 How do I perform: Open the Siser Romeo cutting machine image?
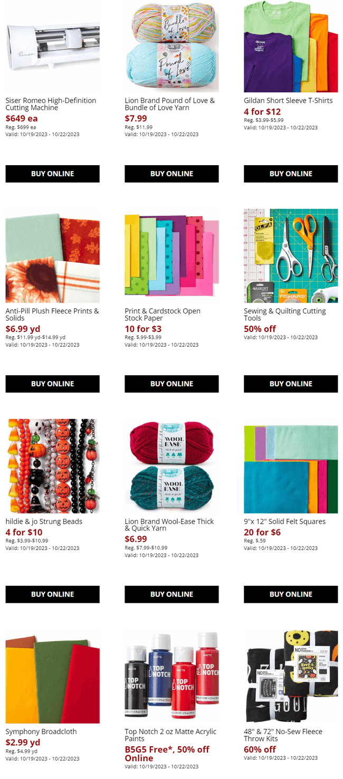[52, 46]
